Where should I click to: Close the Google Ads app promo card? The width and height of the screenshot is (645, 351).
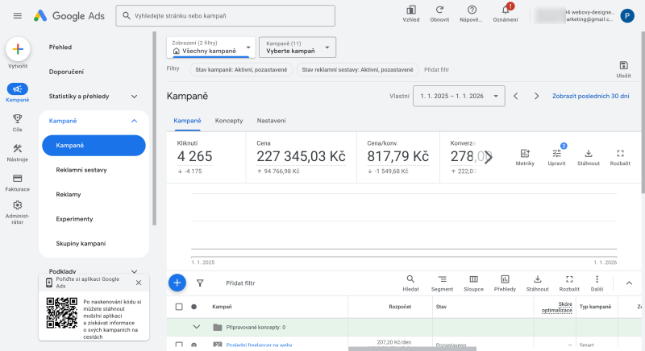pyautogui.click(x=139, y=283)
